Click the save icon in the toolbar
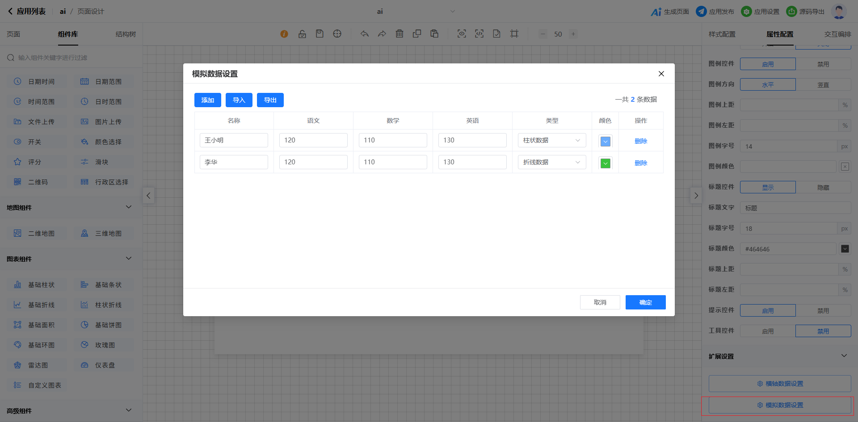Screen dimensions: 858x422 [320, 34]
